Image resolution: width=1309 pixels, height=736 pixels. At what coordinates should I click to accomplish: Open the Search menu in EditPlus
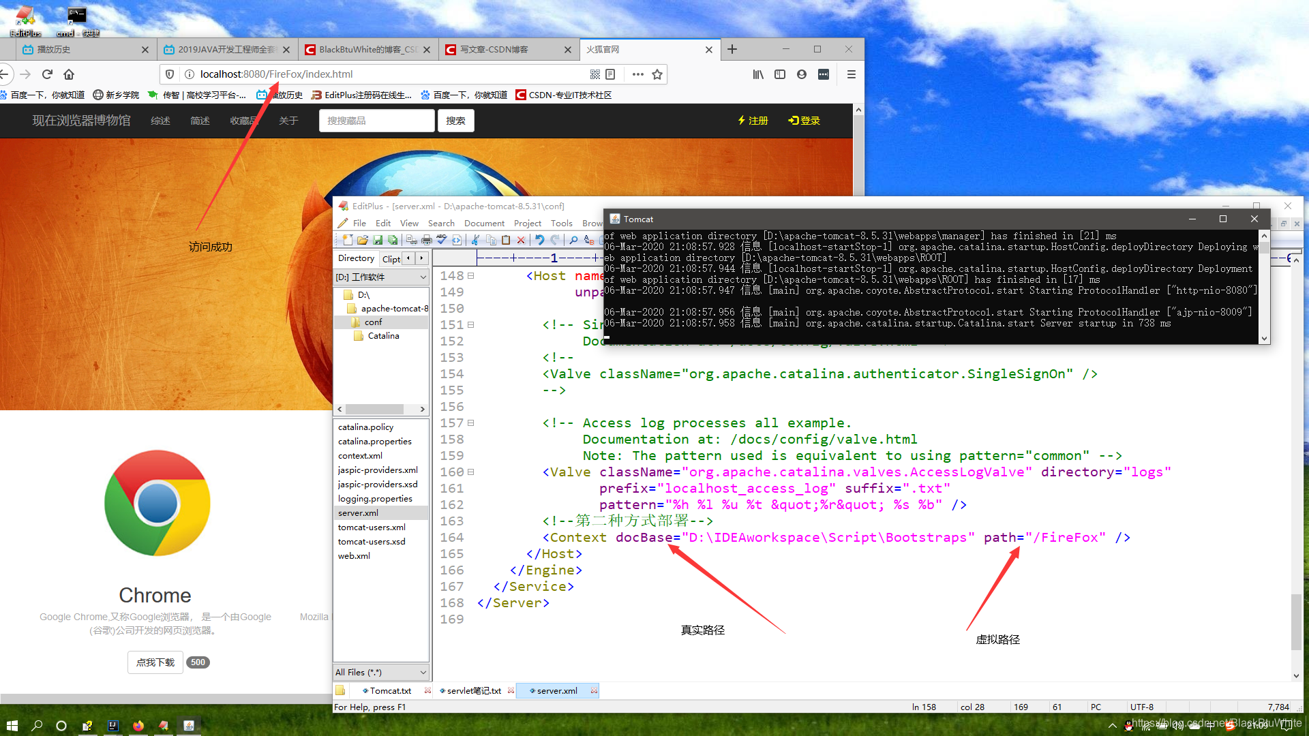[x=441, y=223]
